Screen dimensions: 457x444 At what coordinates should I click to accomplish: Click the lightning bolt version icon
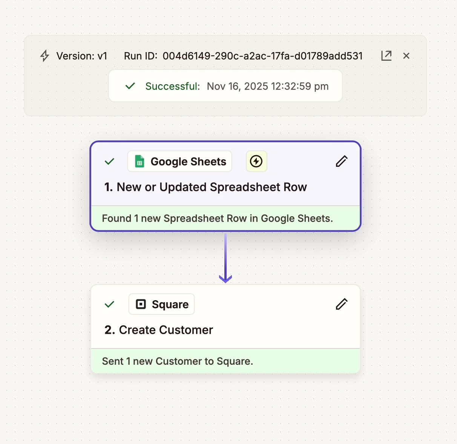point(44,56)
